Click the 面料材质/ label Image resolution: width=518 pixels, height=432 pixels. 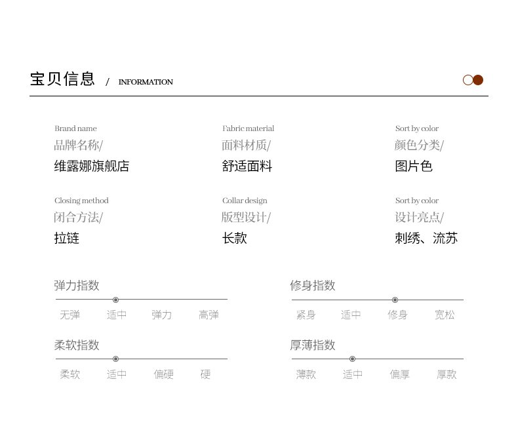coord(246,145)
